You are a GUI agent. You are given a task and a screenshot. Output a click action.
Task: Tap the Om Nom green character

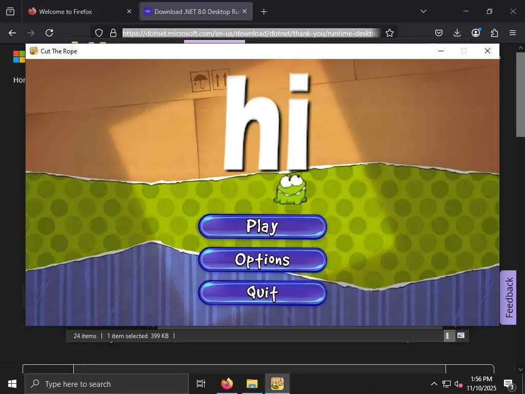[x=291, y=189]
